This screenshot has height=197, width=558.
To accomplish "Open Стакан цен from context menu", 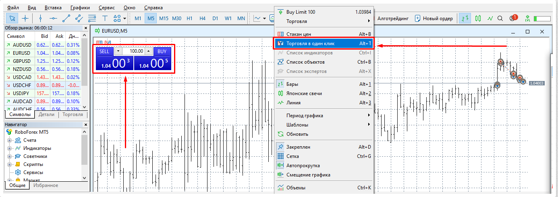I will (324, 35).
